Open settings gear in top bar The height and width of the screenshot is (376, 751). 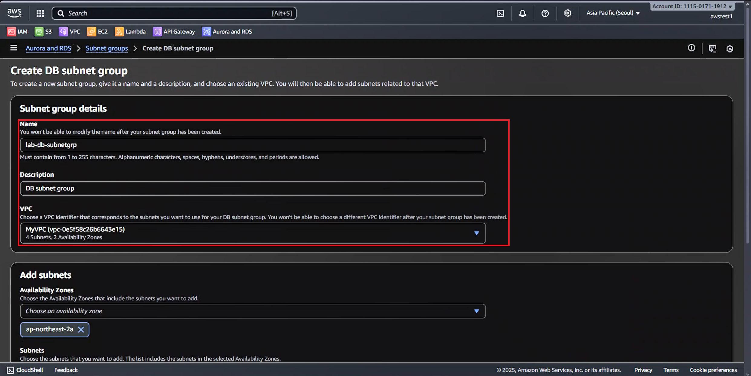pos(567,13)
